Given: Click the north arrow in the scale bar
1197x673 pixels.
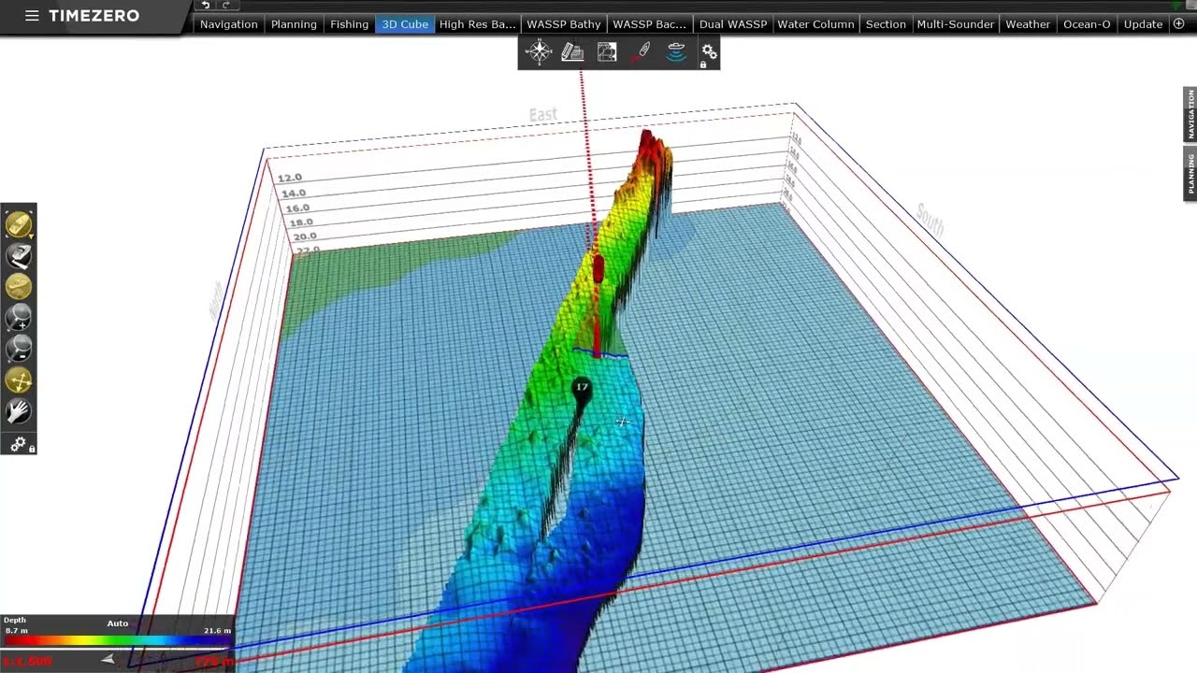Looking at the screenshot, I should [x=108, y=660].
